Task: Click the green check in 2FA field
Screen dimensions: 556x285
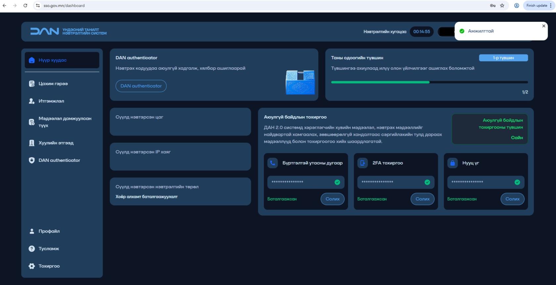Action: (427, 182)
